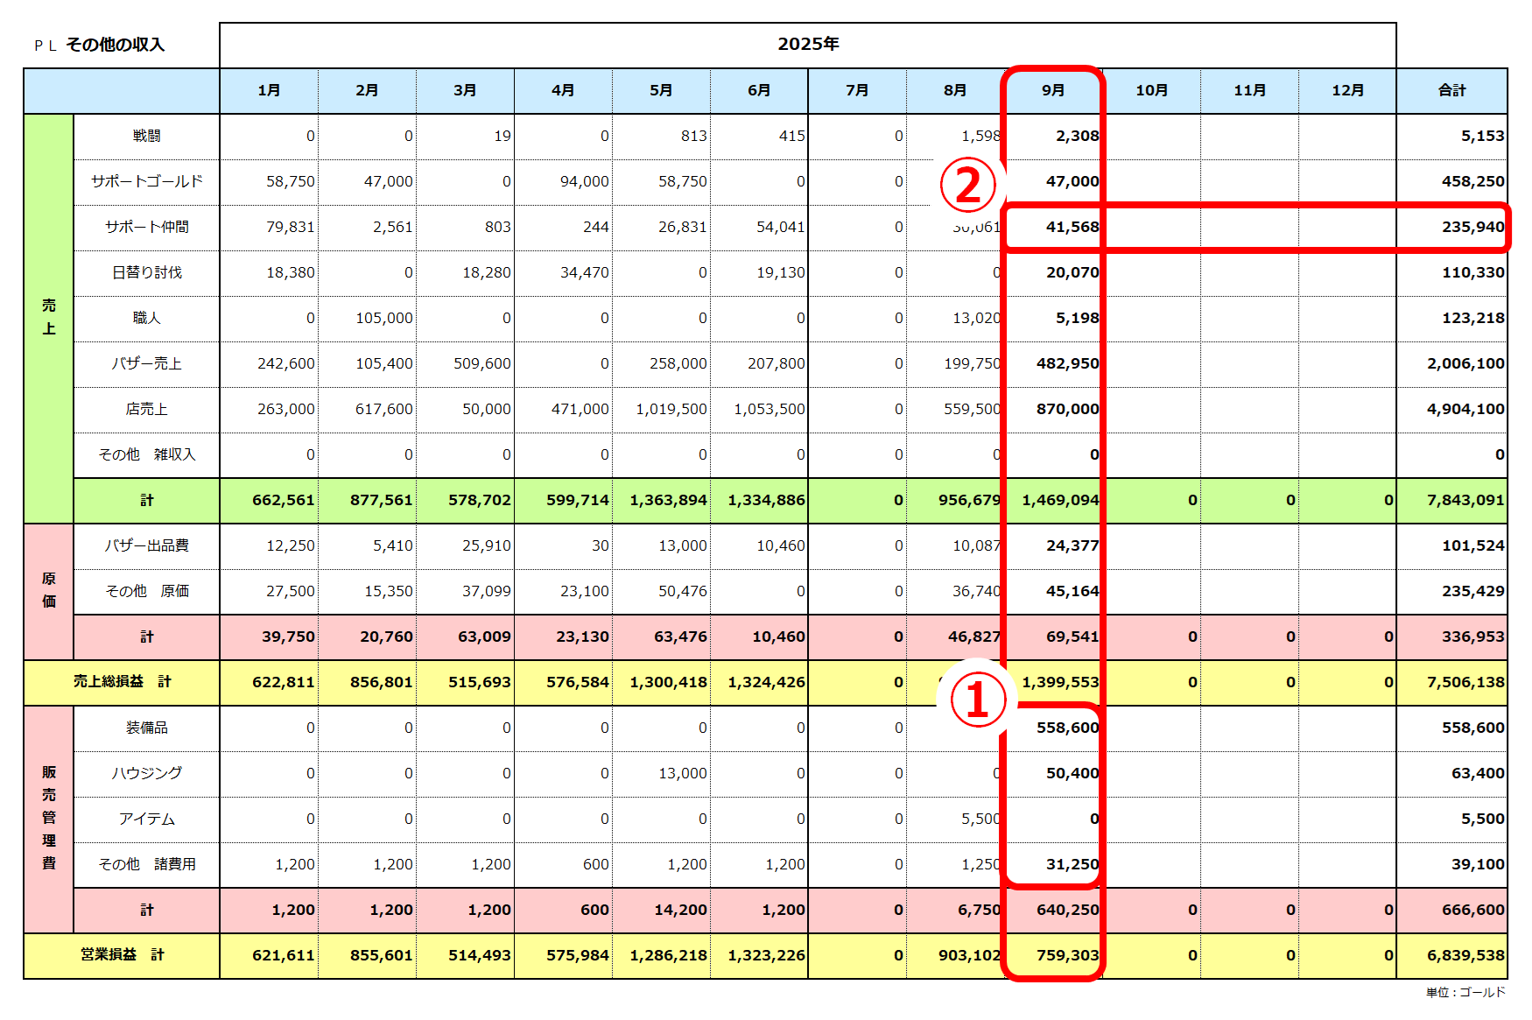Select the 売上総損益 計 row label
This screenshot has height=1020, width=1532.
click(122, 682)
